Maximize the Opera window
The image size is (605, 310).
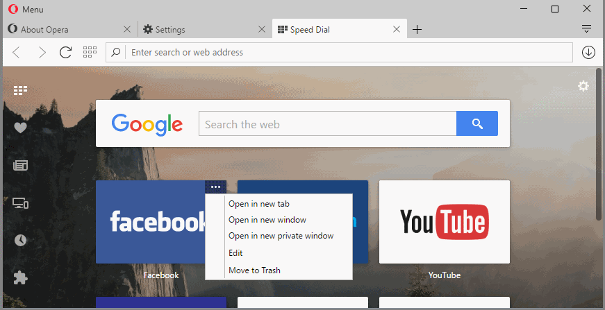[555, 9]
